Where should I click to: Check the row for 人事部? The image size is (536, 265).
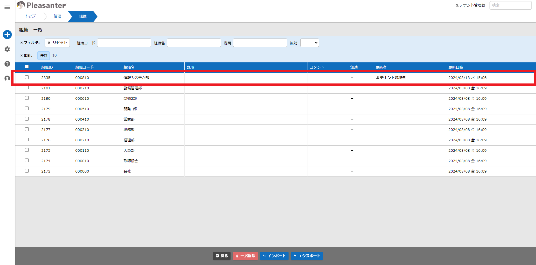pyautogui.click(x=27, y=150)
